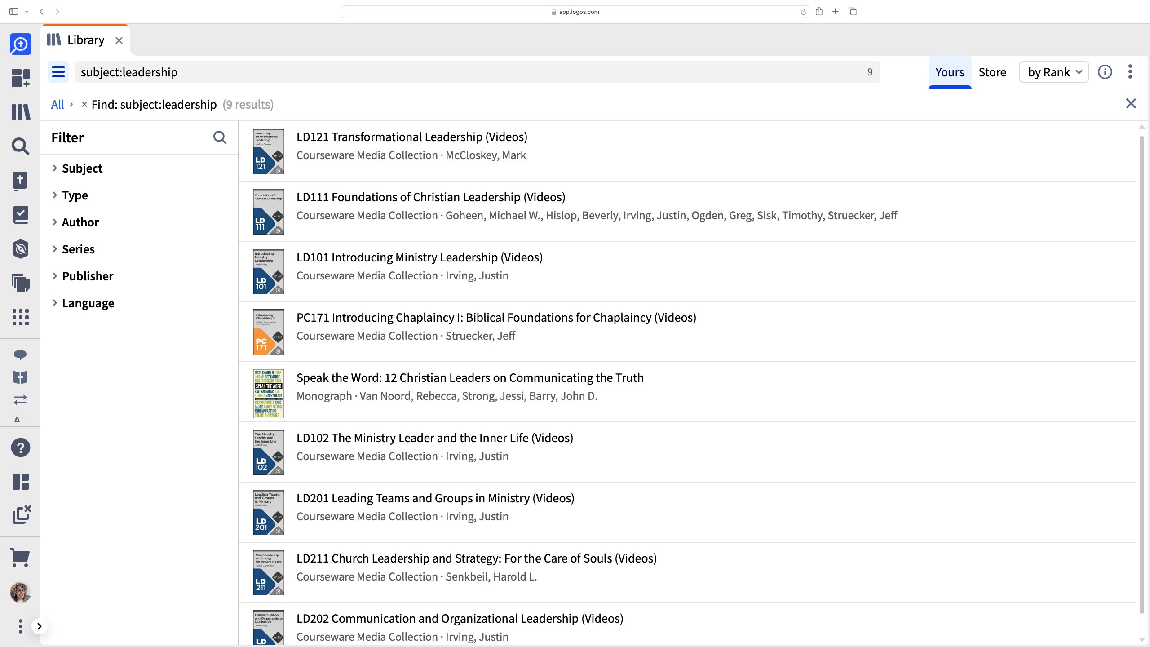
Task: Click the Safari back button
Action: 41,12
